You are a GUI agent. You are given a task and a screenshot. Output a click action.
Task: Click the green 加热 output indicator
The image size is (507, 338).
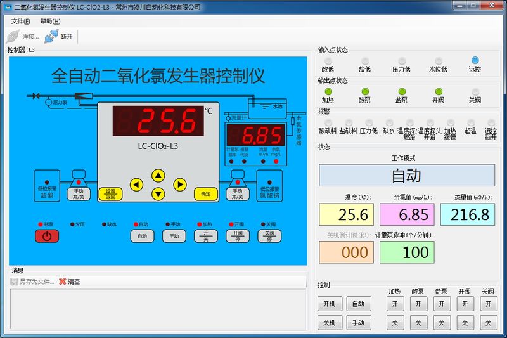pyautogui.click(x=328, y=91)
